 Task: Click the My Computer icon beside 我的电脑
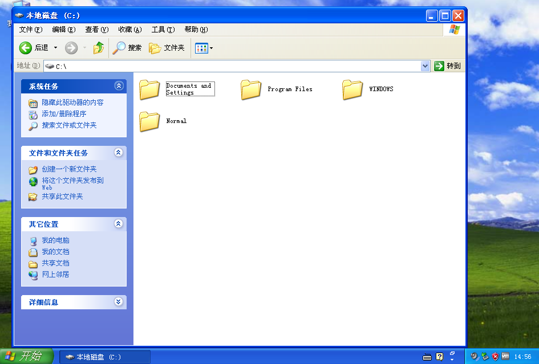33,241
